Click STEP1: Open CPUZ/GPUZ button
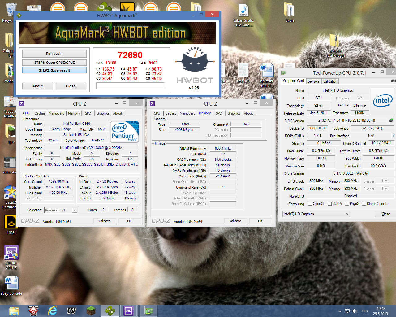Viewport: 396px width, 317px height. [x=54, y=63]
